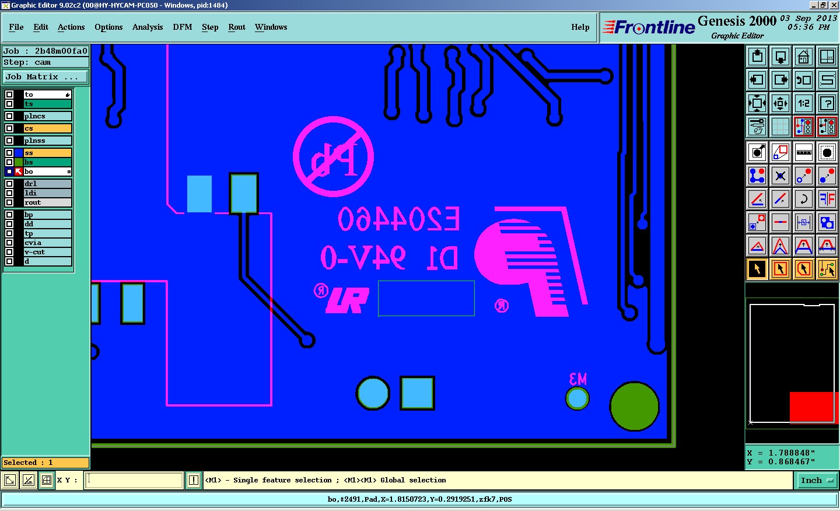Open the File menu

pyautogui.click(x=16, y=27)
